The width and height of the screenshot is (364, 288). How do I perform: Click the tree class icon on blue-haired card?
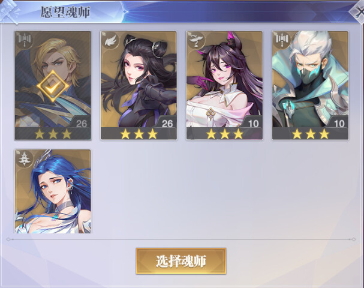click(x=25, y=159)
